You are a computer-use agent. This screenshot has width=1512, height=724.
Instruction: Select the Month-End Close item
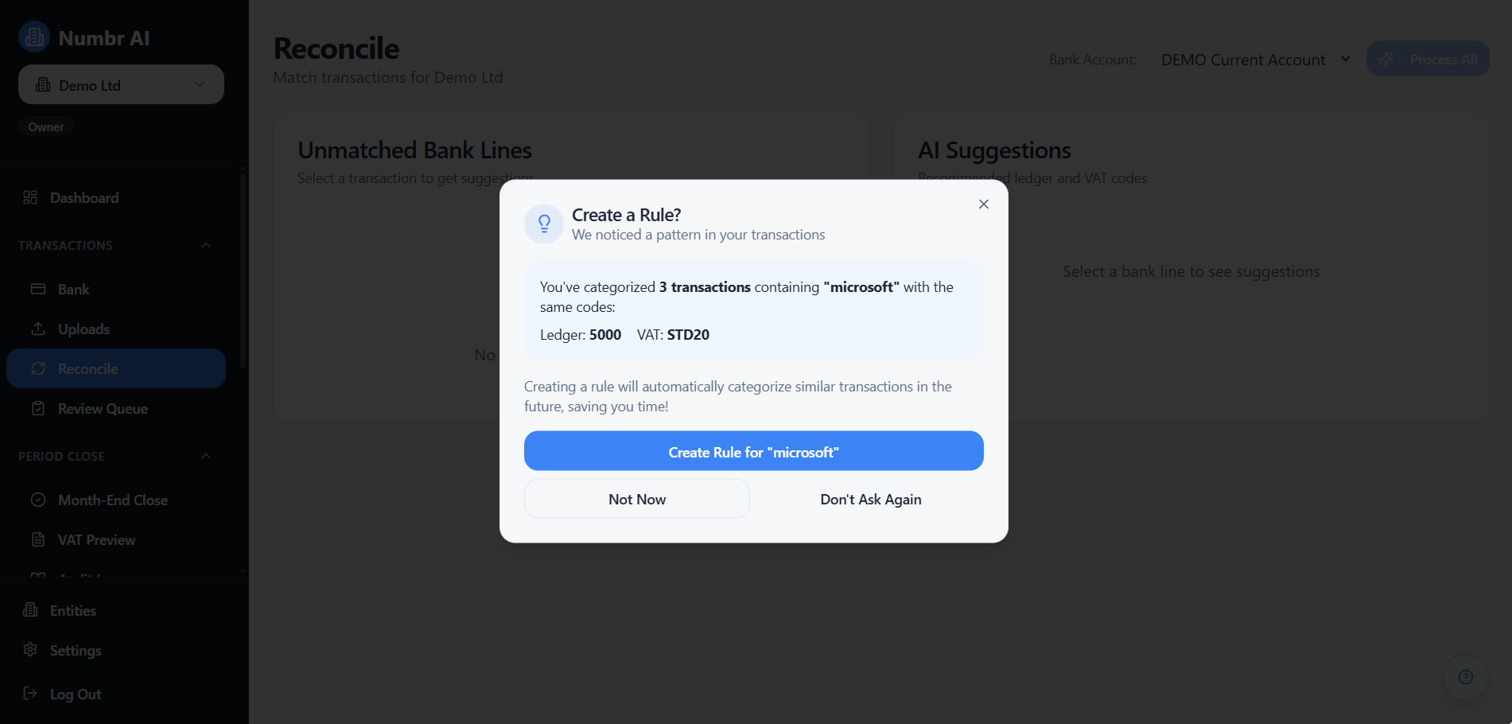(112, 500)
